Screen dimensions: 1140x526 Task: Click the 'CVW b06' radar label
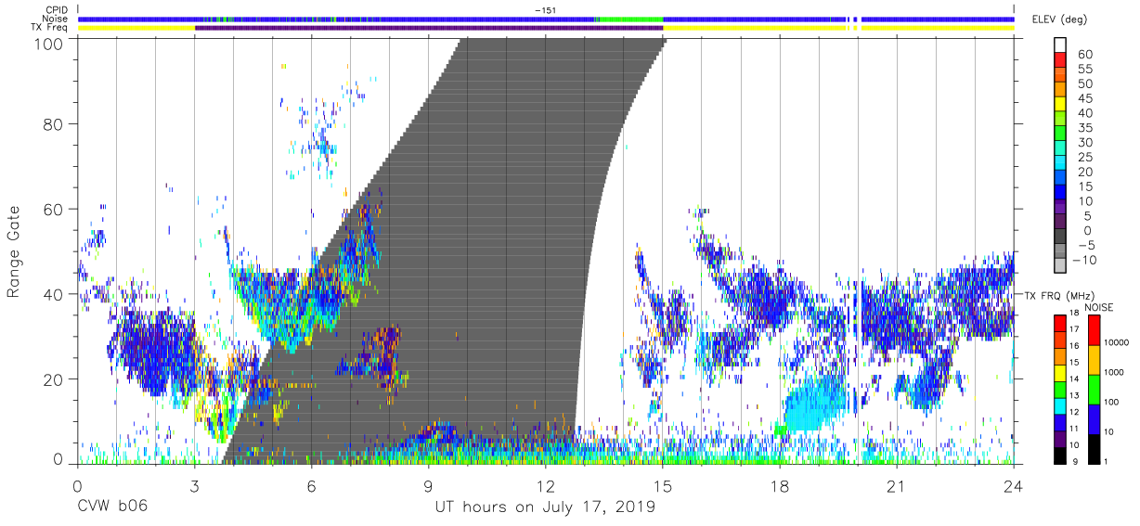[111, 507]
